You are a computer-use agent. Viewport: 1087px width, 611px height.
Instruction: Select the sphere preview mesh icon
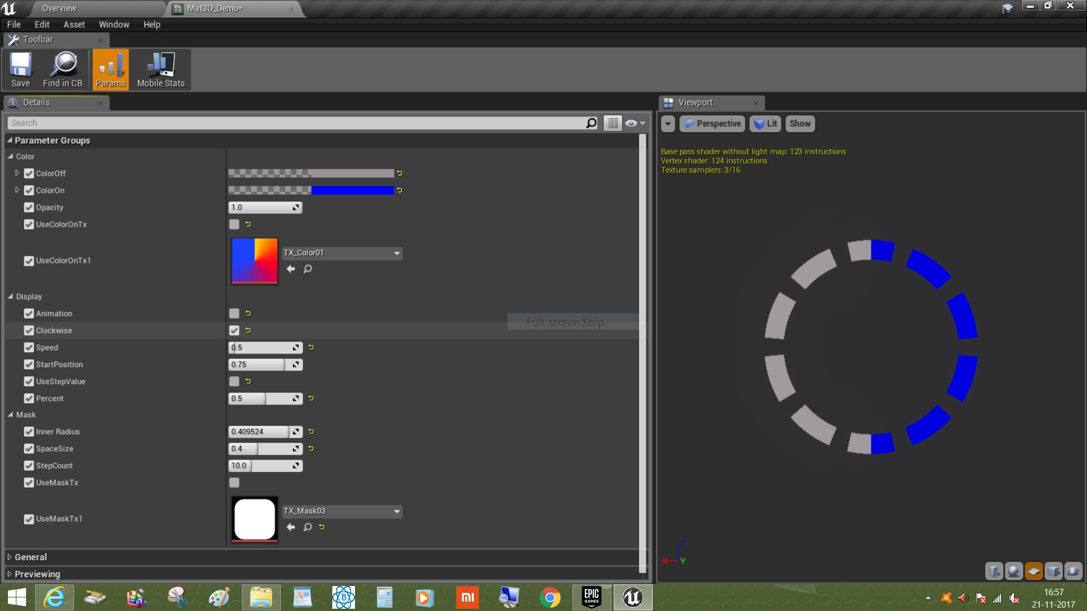[x=1013, y=571]
